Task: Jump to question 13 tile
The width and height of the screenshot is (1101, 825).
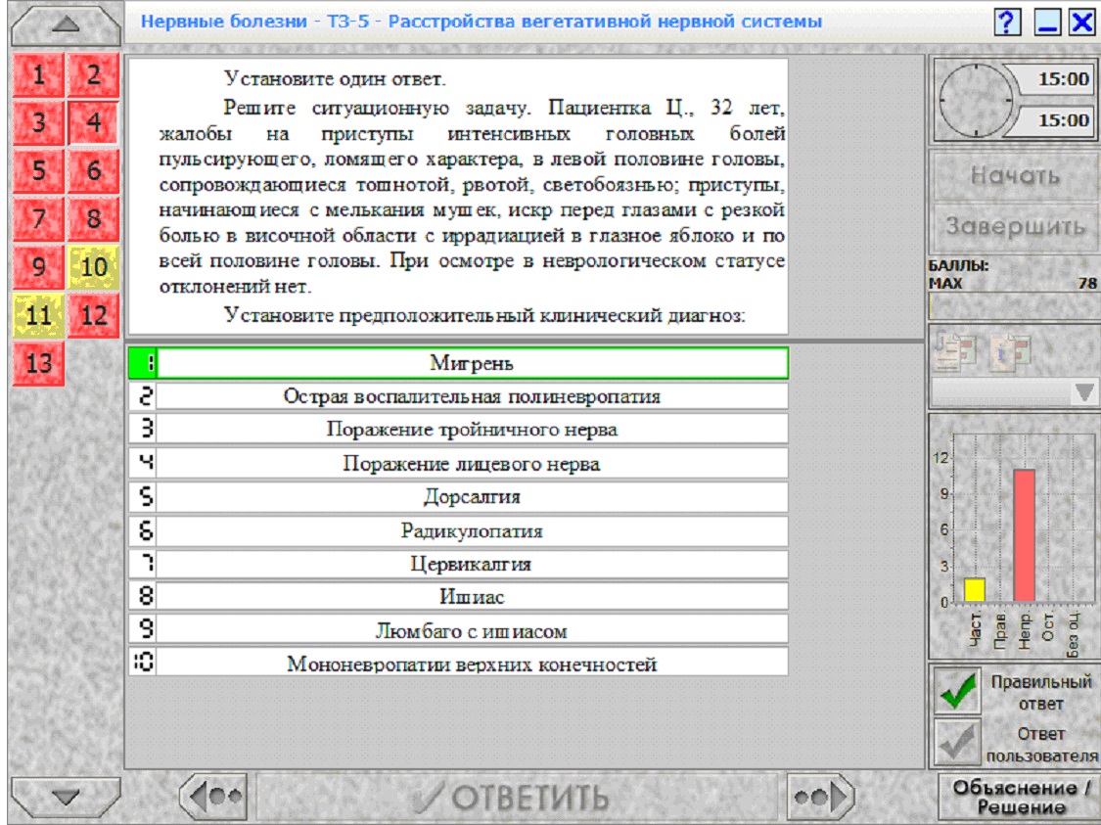Action: pyautogui.click(x=38, y=363)
